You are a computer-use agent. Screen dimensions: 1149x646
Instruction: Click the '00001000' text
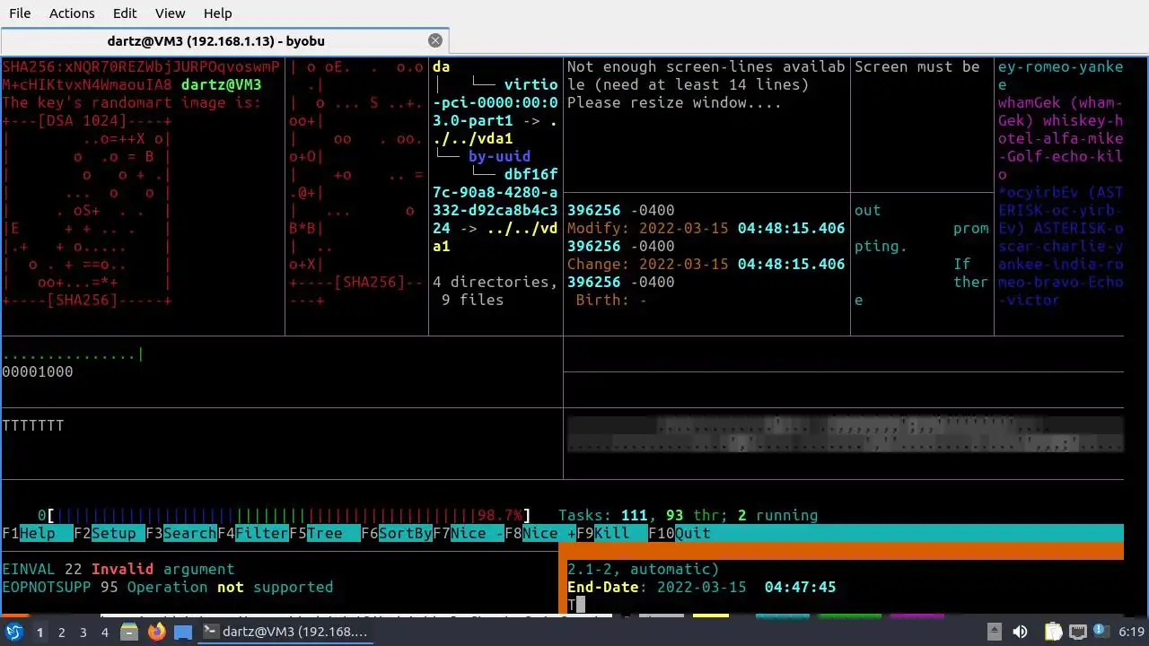pos(38,371)
